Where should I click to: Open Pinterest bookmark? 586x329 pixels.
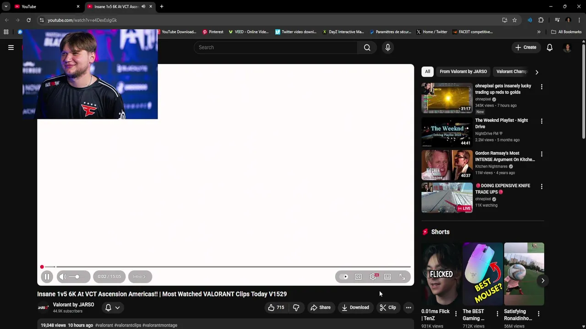[213, 32]
